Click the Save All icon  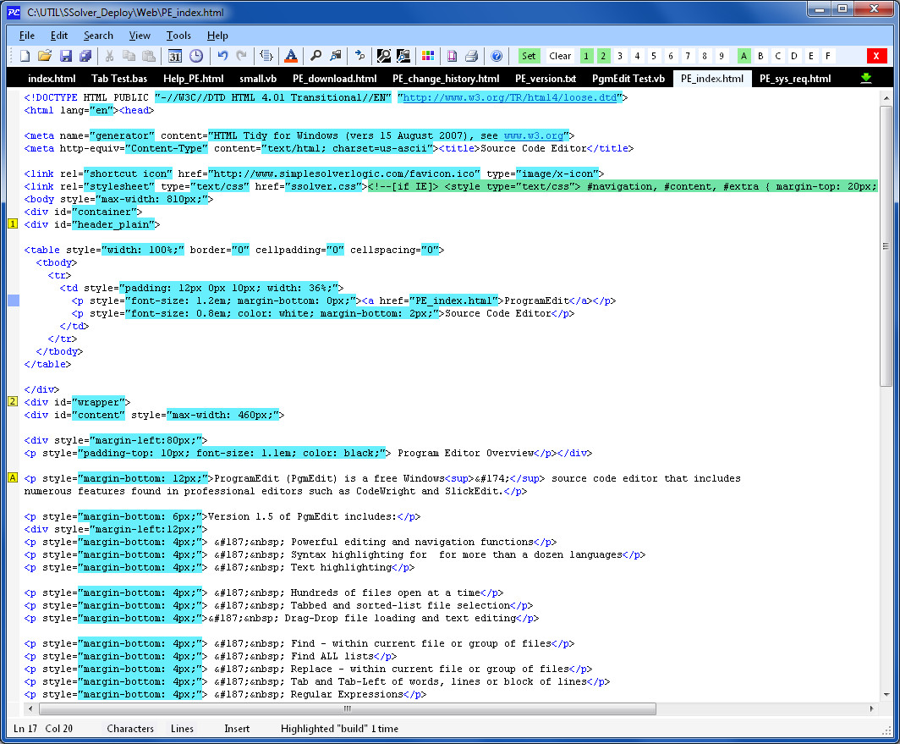pos(85,56)
